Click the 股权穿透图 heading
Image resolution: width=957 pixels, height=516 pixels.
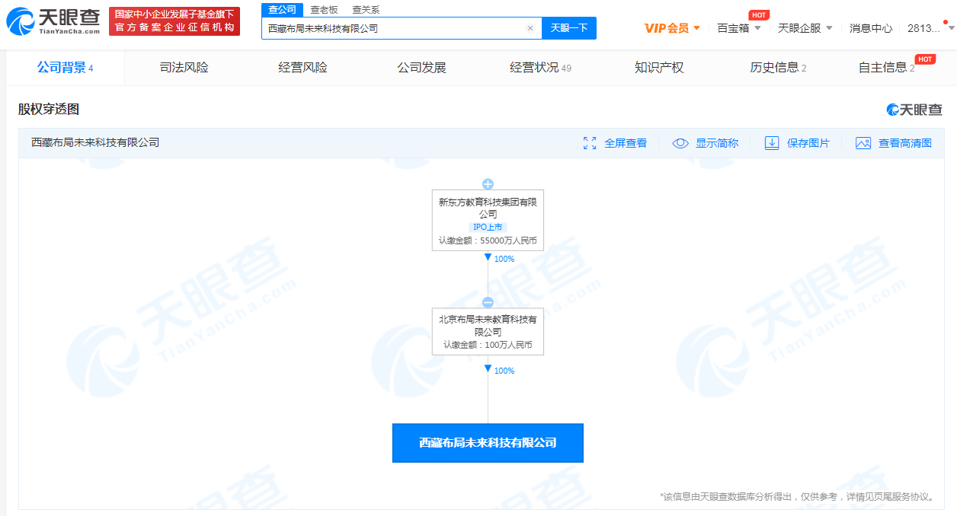pyautogui.click(x=49, y=110)
